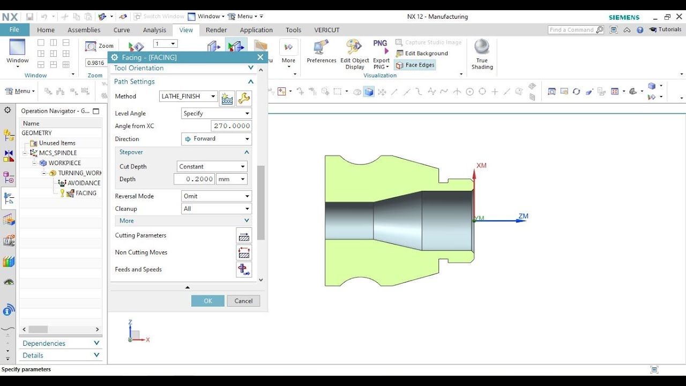
Task: Open the Machining Feature Navigator sidebar tab
Action: point(9,220)
